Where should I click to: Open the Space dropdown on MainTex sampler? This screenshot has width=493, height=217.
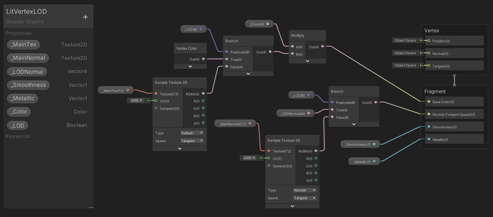click(192, 141)
